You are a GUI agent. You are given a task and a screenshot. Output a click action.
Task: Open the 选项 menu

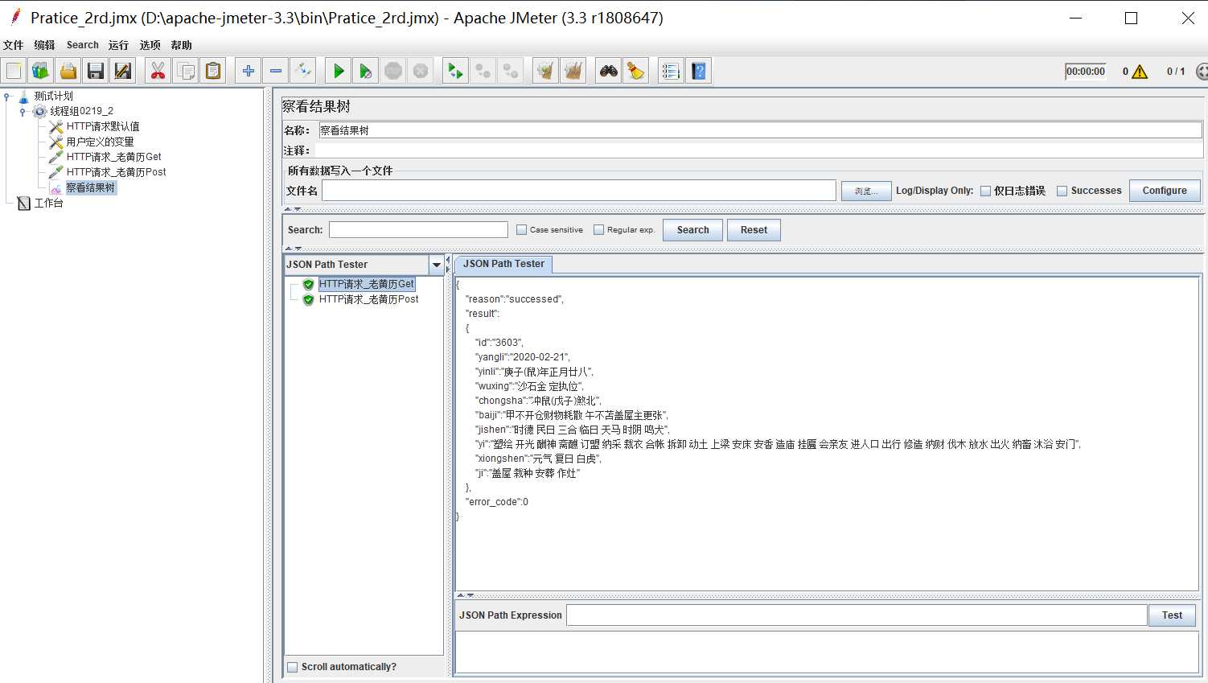pyautogui.click(x=150, y=45)
